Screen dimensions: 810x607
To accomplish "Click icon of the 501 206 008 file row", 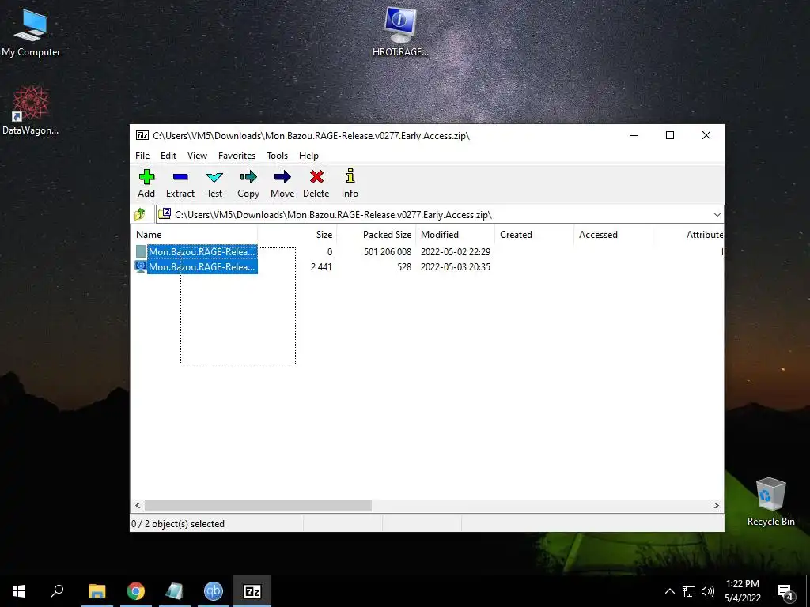I will 141,251.
